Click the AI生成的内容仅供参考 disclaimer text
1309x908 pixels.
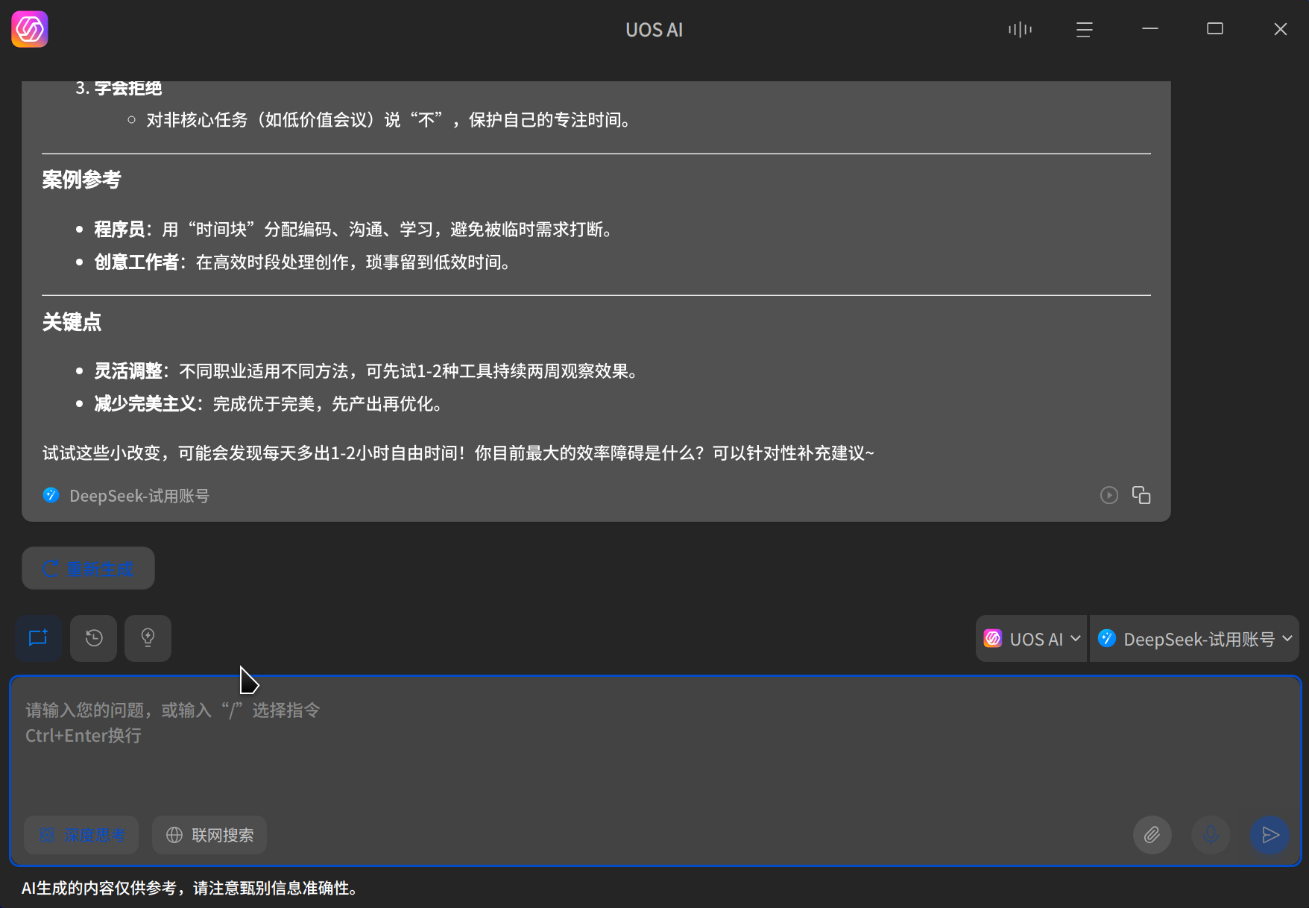coord(189,888)
